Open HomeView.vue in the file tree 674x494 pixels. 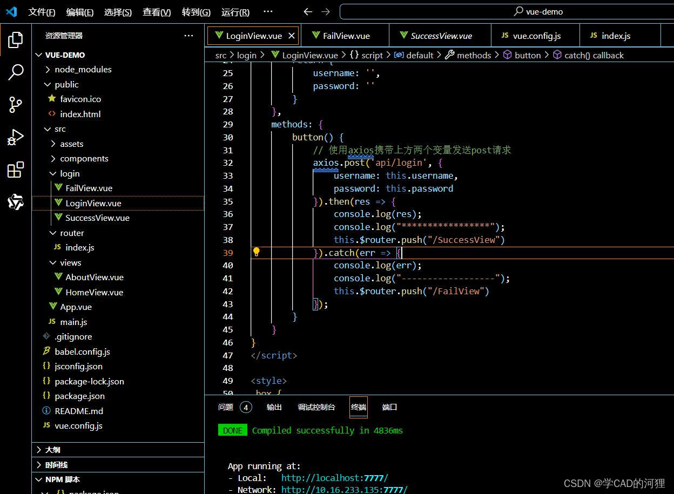[x=94, y=292]
